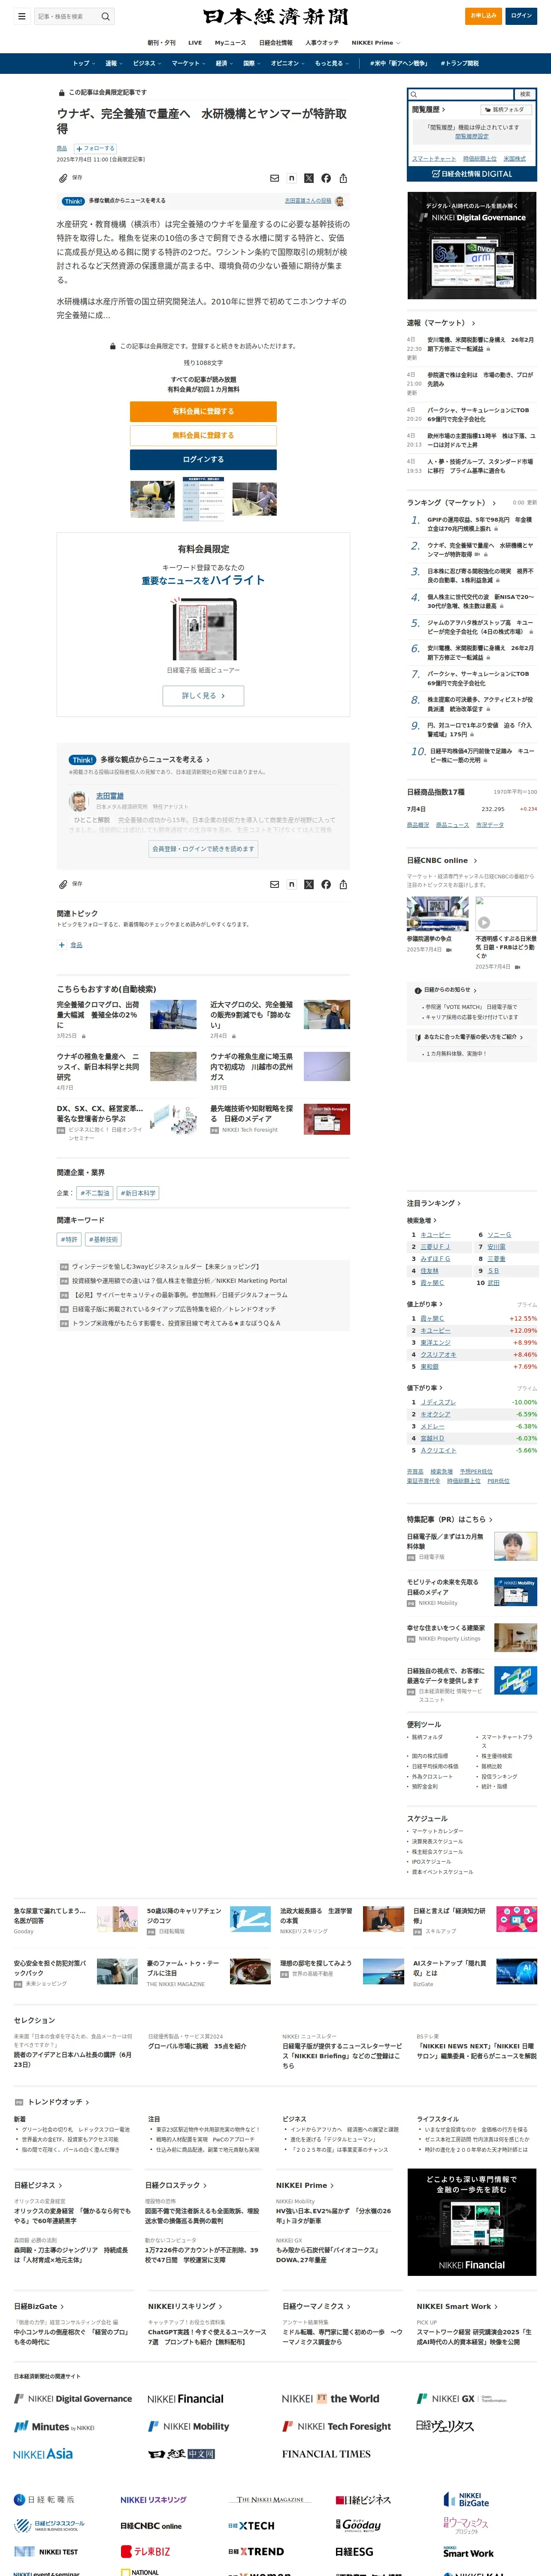Share on Facebook icon below Think box
Image resolution: width=551 pixels, height=2576 pixels.
click(x=326, y=884)
